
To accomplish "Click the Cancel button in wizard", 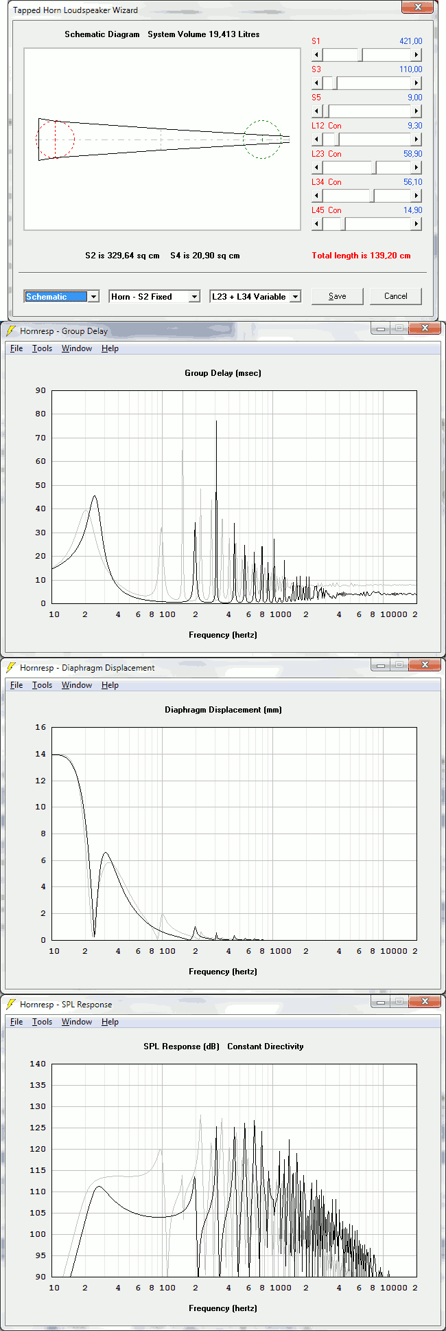I will [x=396, y=296].
